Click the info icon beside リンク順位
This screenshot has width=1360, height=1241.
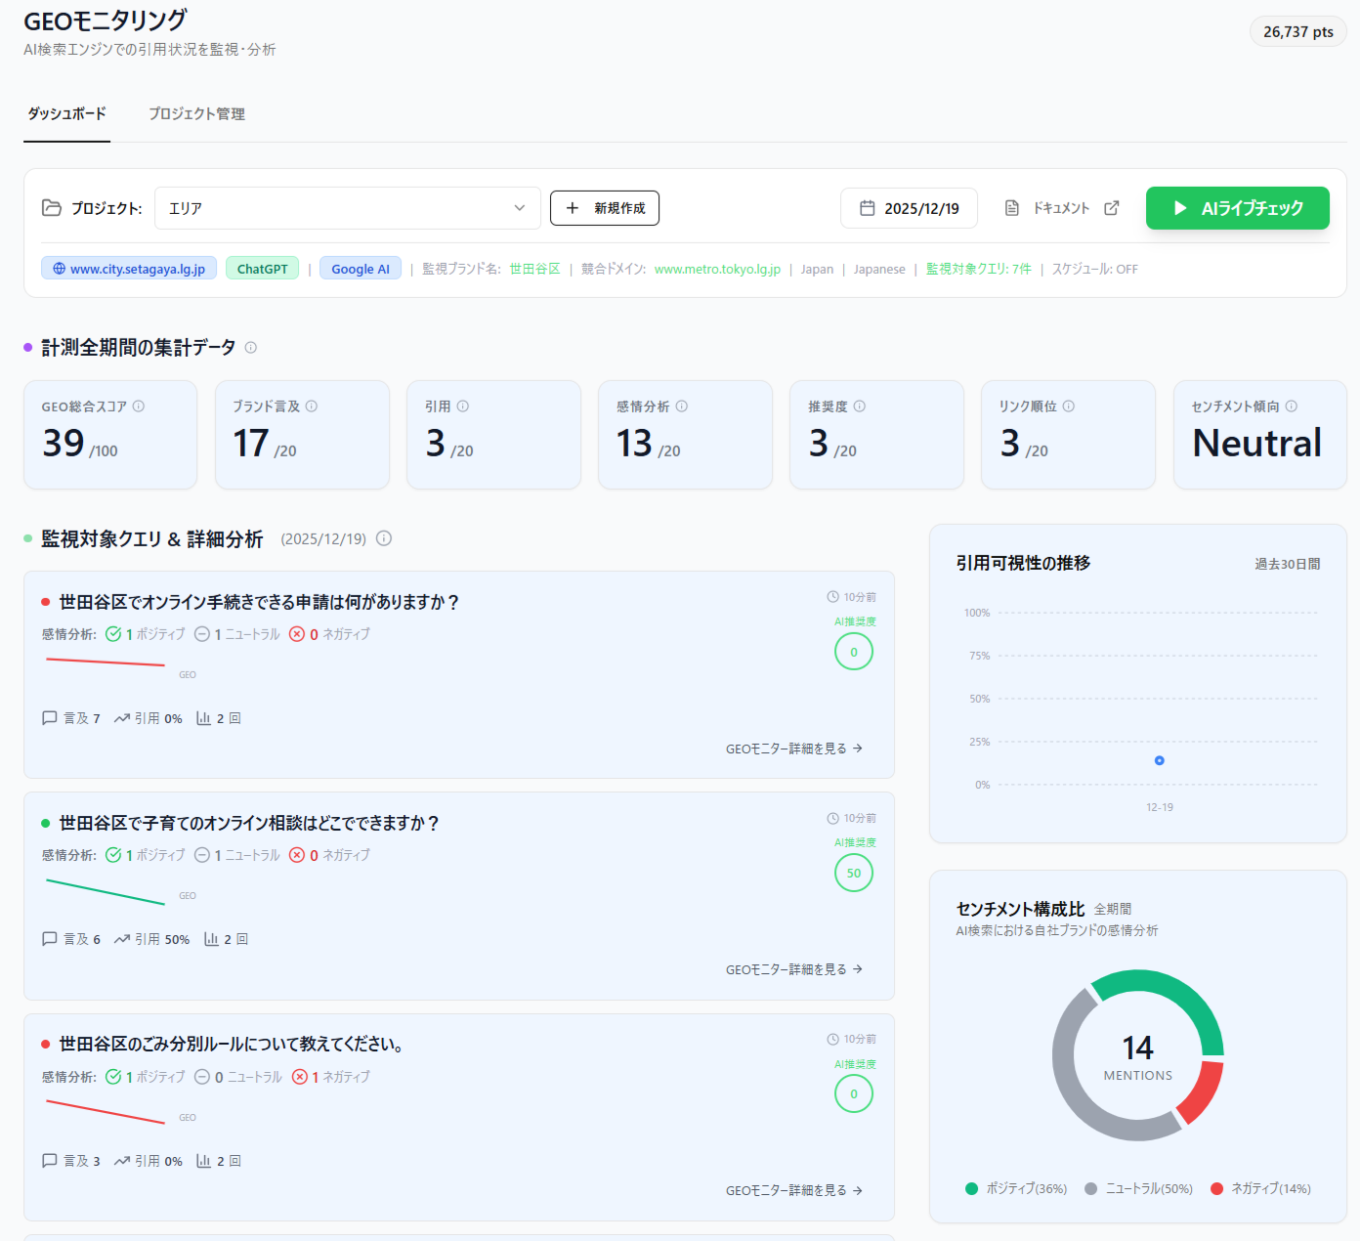tap(1069, 407)
